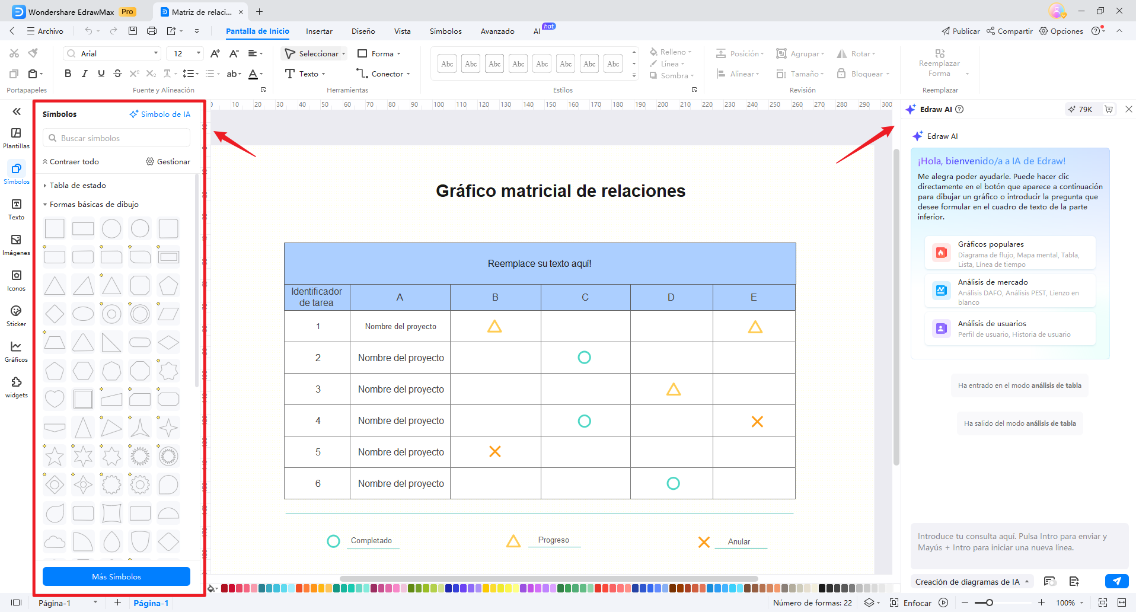Open the Plantillas sidebar panel

point(16,138)
